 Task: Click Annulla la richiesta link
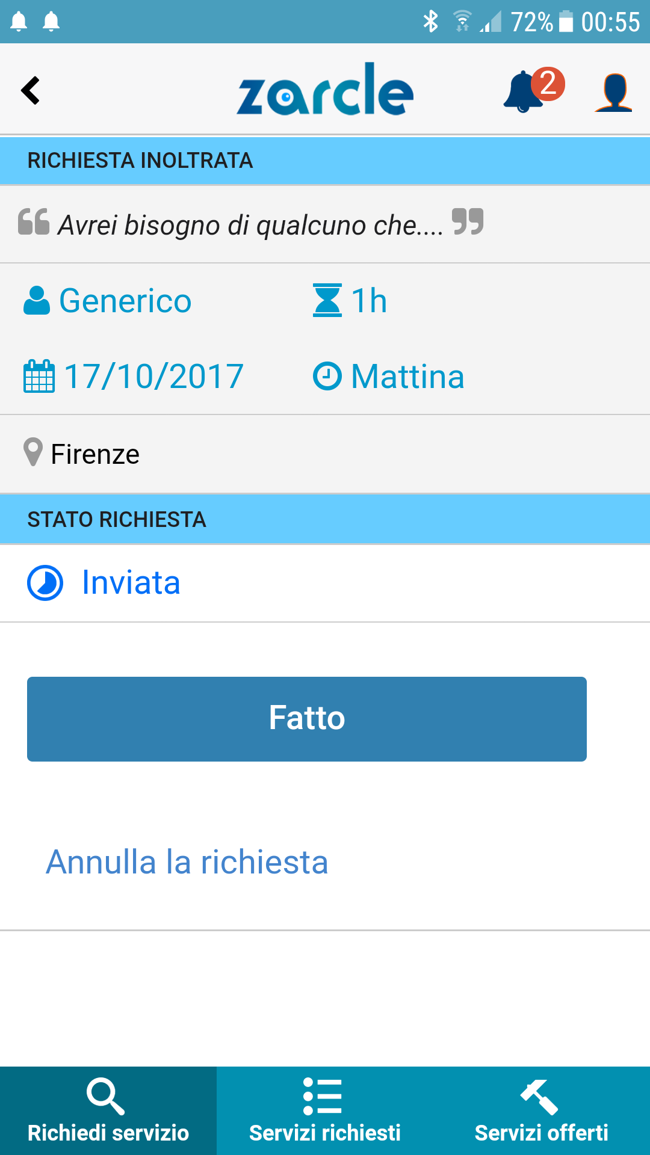point(187,862)
